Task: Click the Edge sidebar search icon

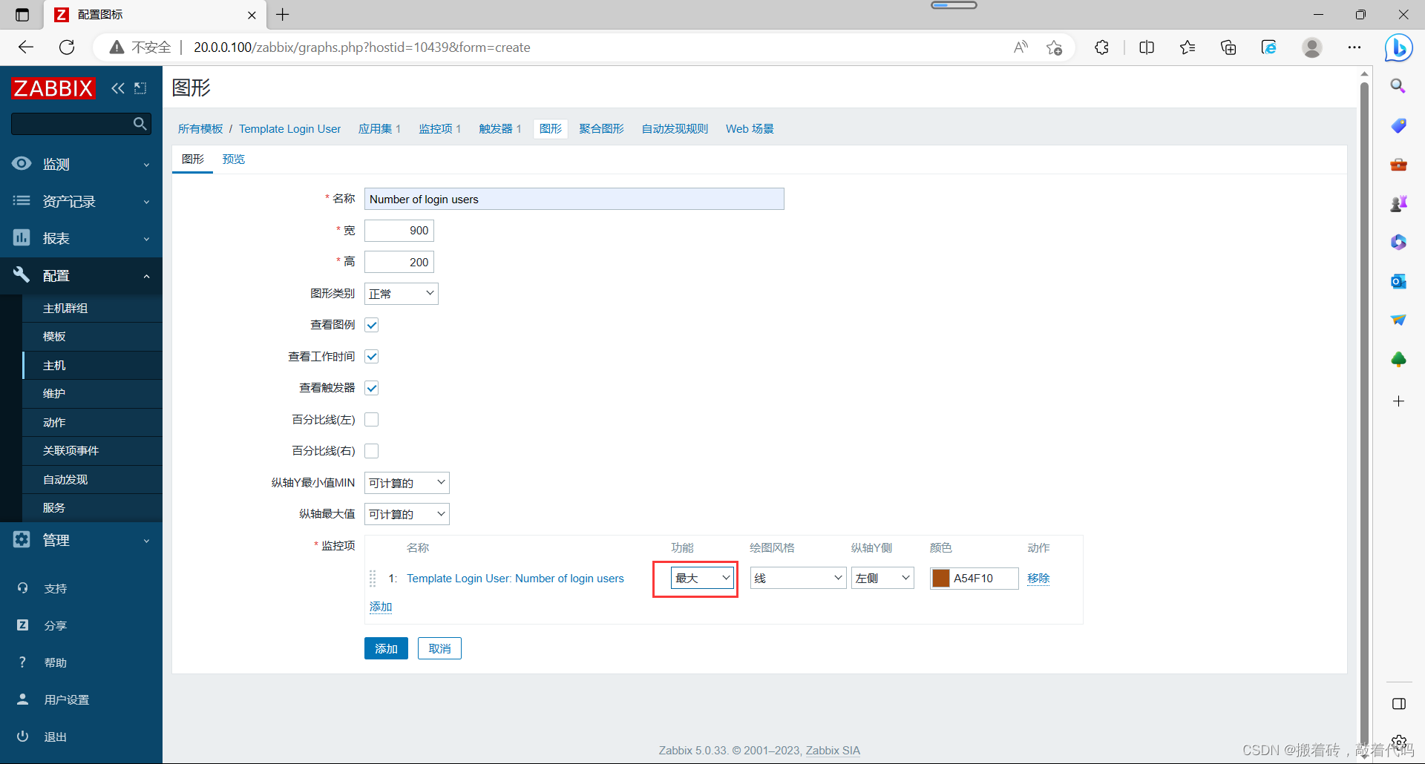Action: (1399, 86)
